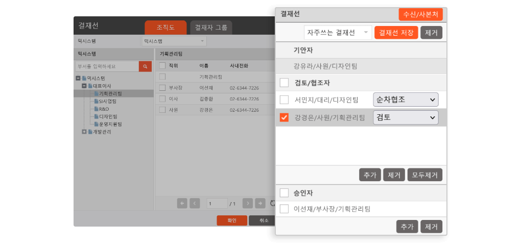The image size is (521, 247).
Task: Check the 사원 강경은 table row checkbox
Action: [x=162, y=110]
